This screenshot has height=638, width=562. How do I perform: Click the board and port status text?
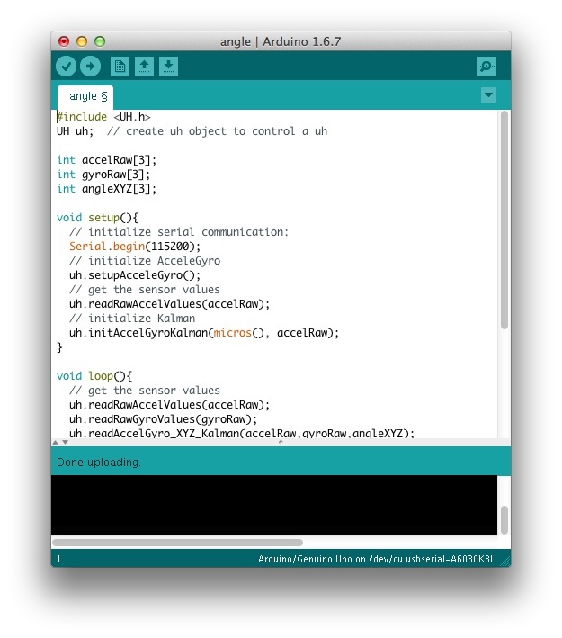375,559
